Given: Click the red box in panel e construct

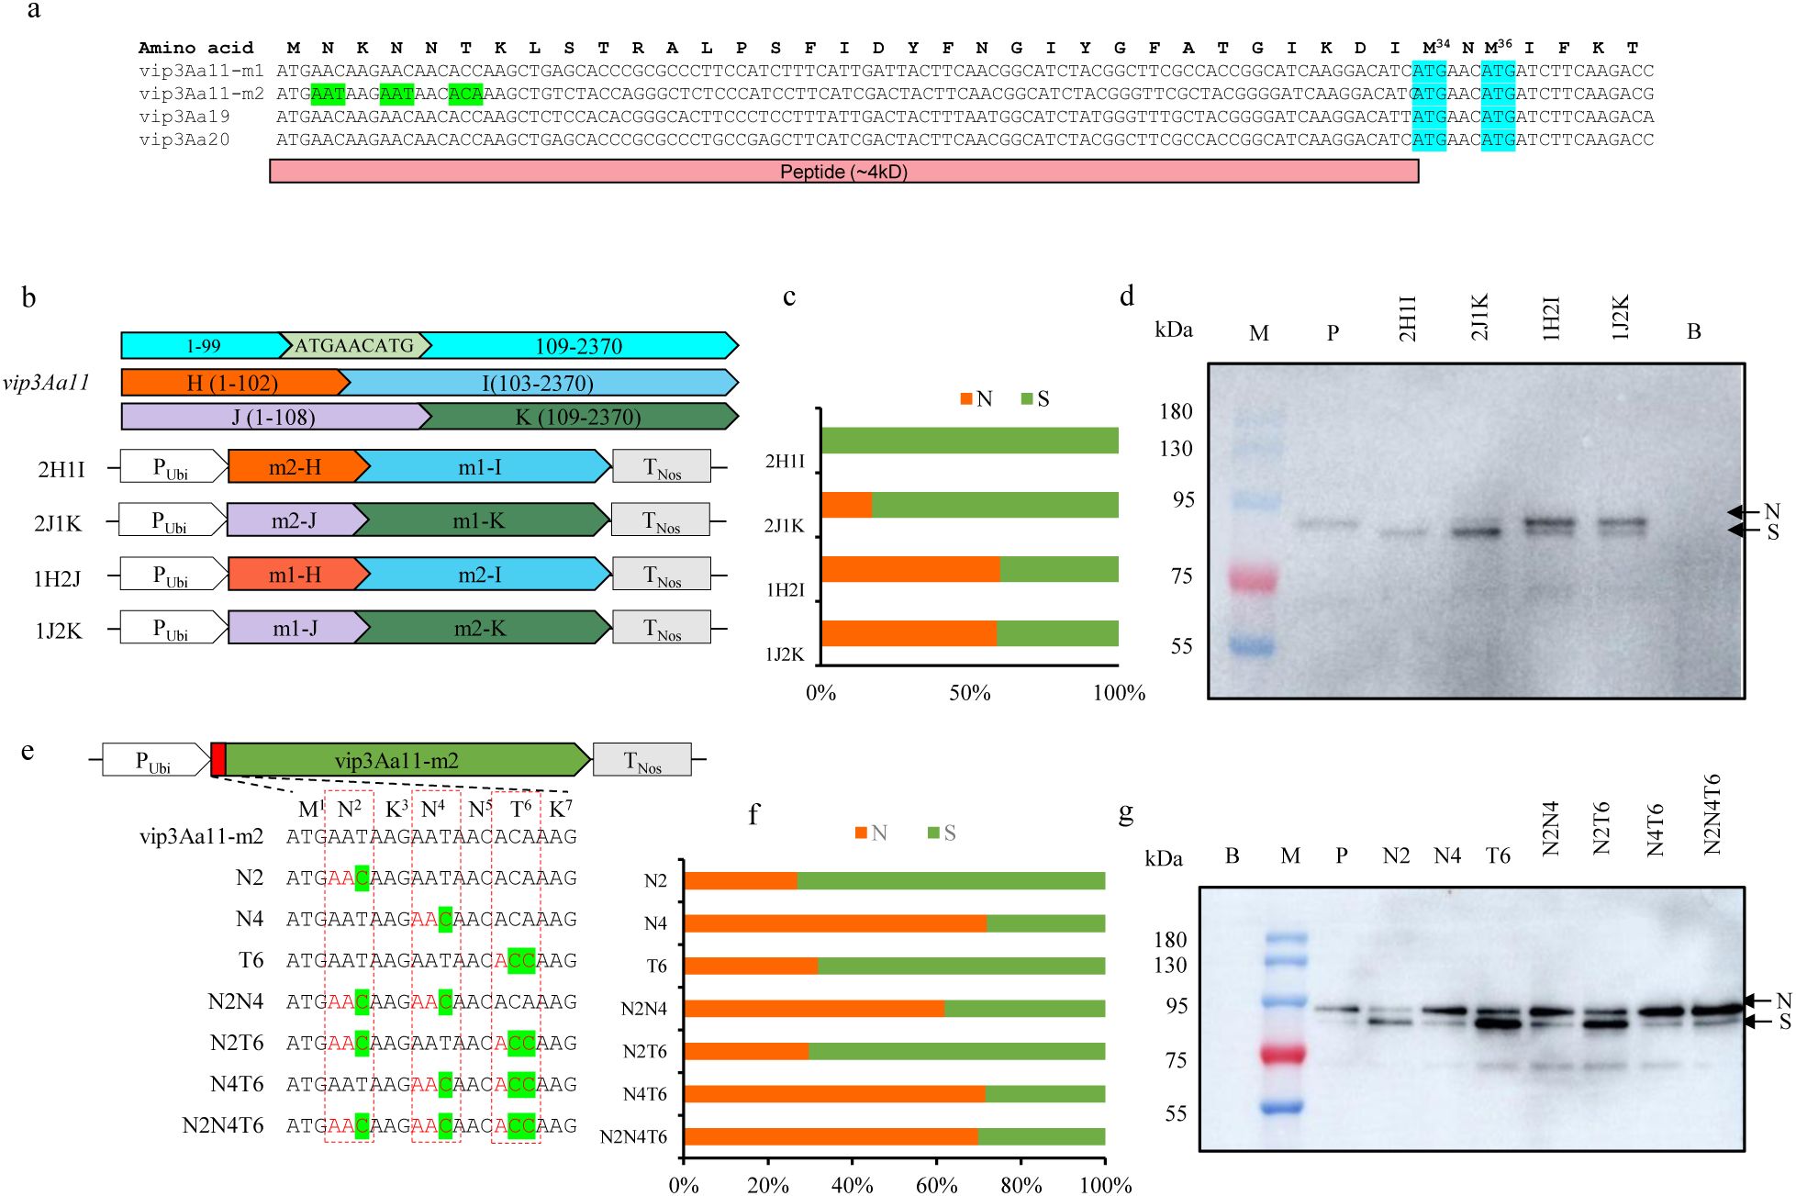Looking at the screenshot, I should [x=218, y=760].
